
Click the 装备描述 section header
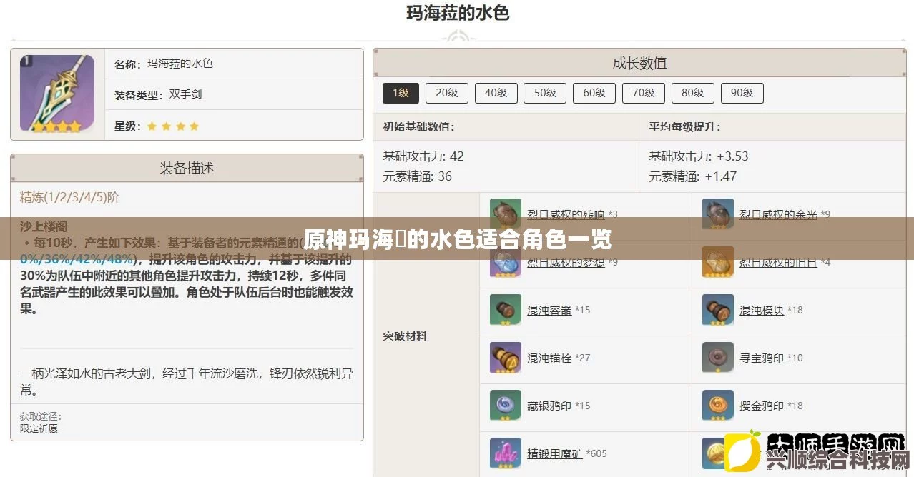click(x=187, y=169)
